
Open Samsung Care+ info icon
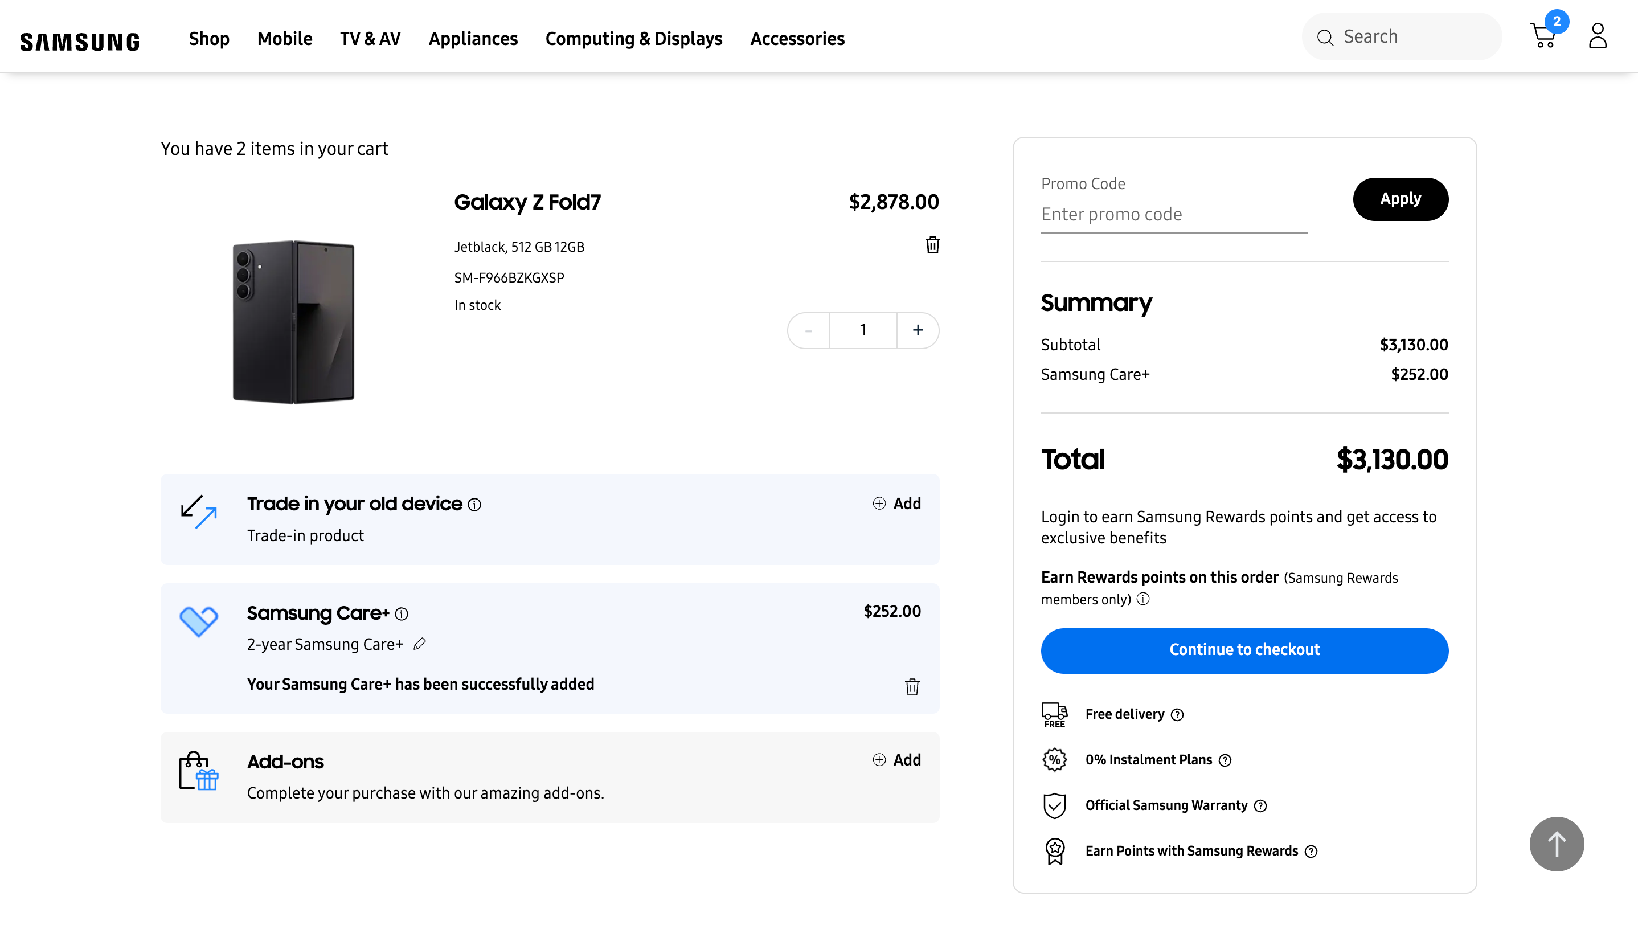coord(401,614)
